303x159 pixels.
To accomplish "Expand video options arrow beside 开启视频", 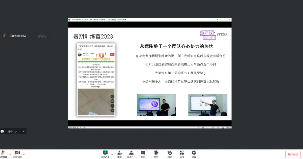I will pyautogui.click(x=24, y=154).
